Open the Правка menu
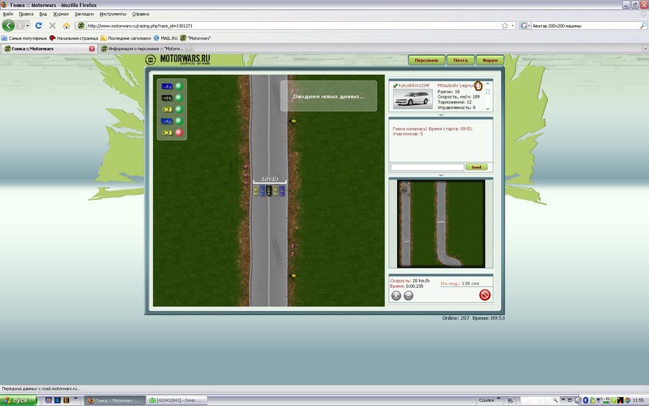The image size is (649, 406). tap(26, 14)
